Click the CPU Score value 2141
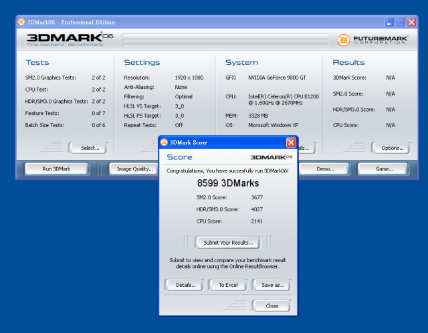Screen dimensions: 428x333 click(257, 221)
